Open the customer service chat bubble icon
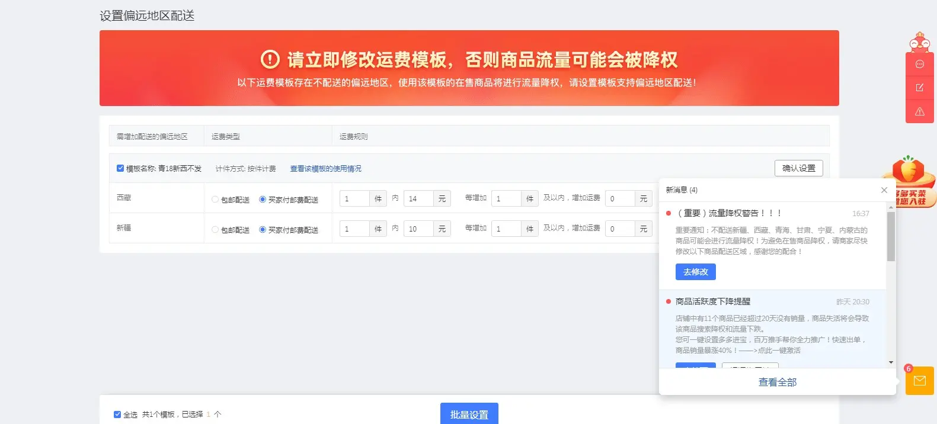 coord(920,64)
